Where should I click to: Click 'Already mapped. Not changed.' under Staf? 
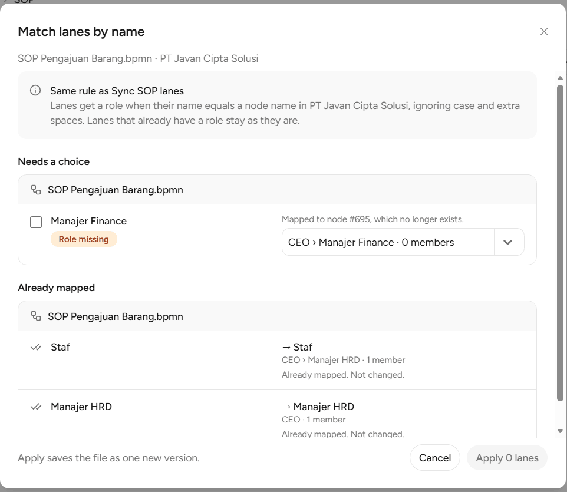click(x=343, y=375)
